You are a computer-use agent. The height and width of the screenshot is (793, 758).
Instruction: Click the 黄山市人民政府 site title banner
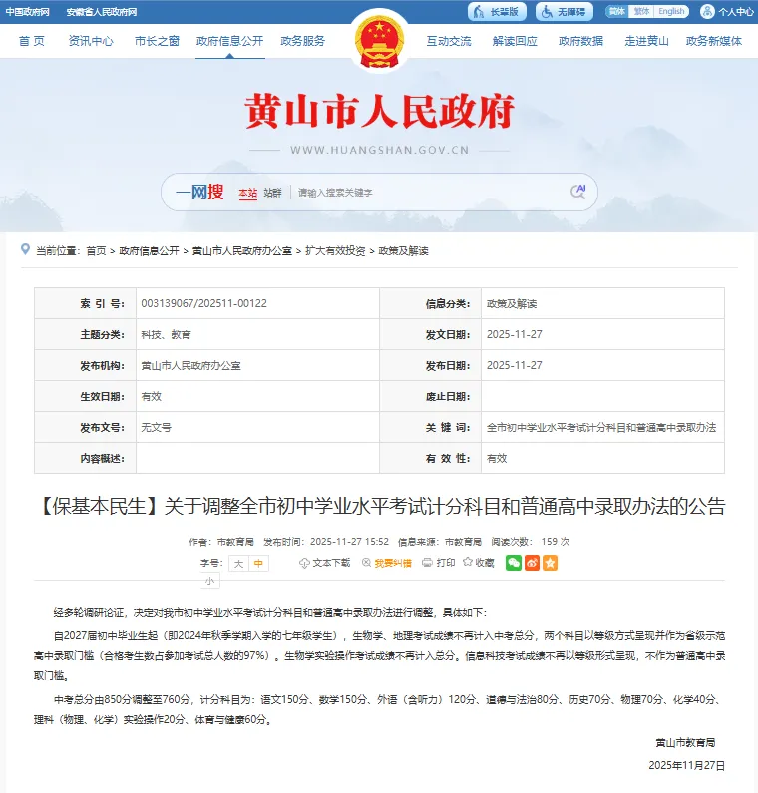[x=379, y=111]
